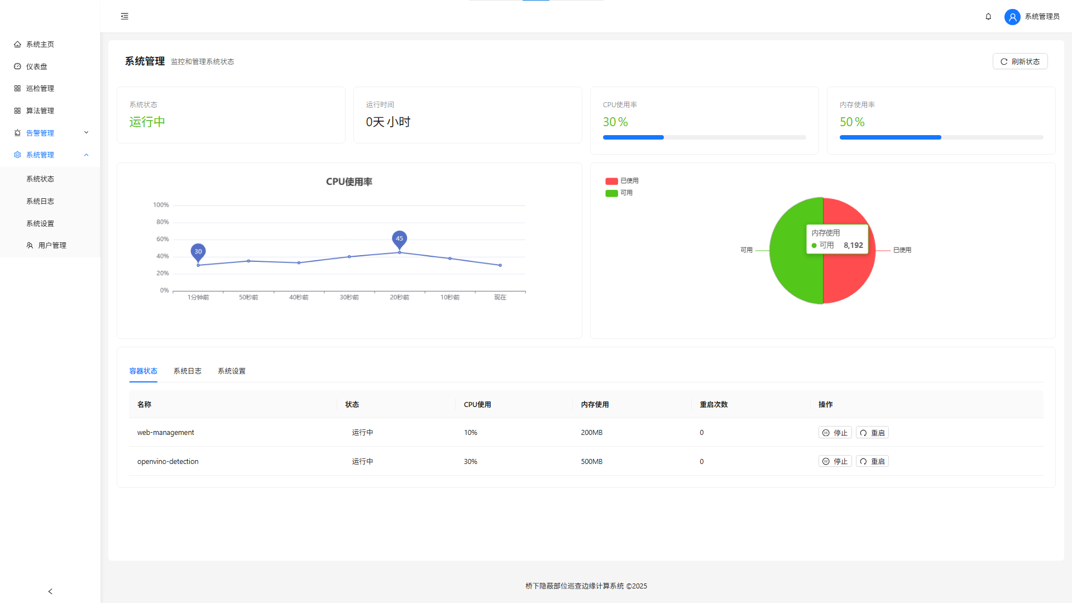Click the CPU使用率 chart title
The image size is (1072, 603).
(x=349, y=181)
